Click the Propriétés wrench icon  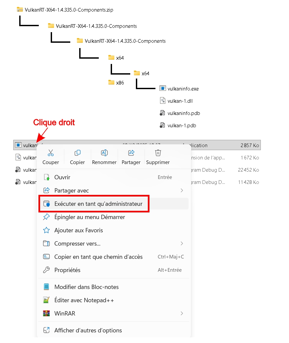(47, 270)
